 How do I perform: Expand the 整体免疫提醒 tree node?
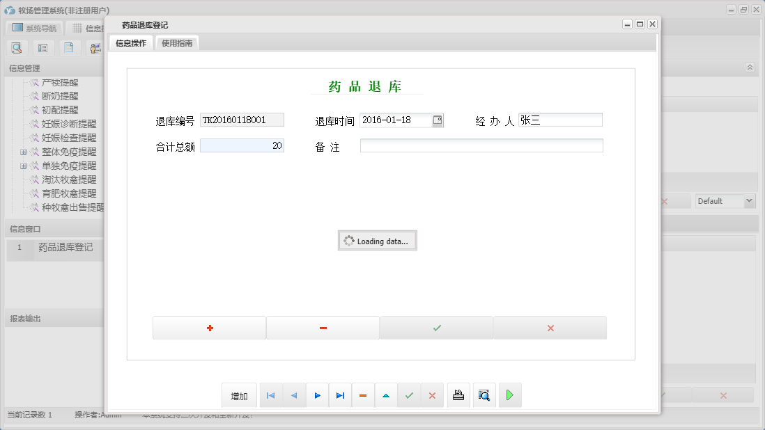click(24, 151)
